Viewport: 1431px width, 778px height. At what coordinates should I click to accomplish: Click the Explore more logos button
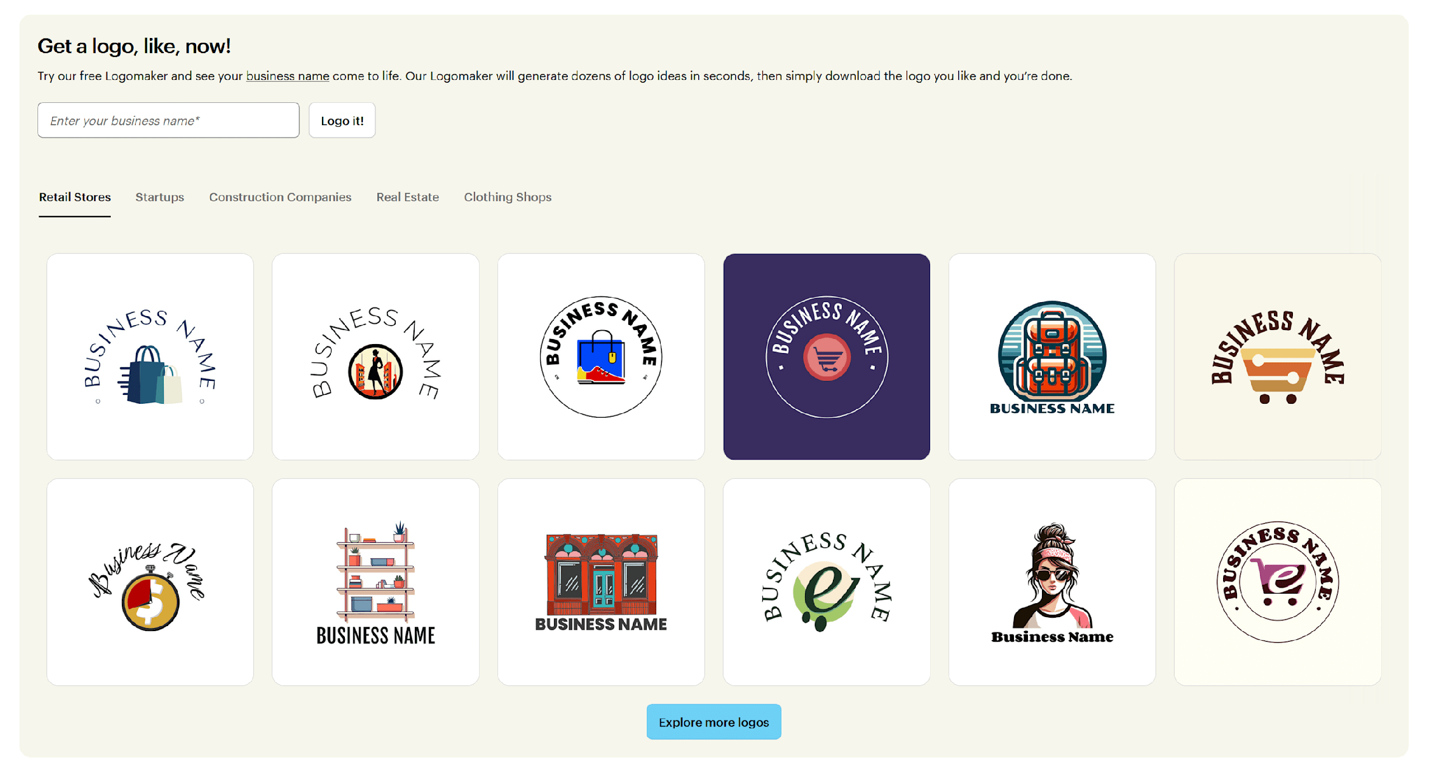(713, 722)
